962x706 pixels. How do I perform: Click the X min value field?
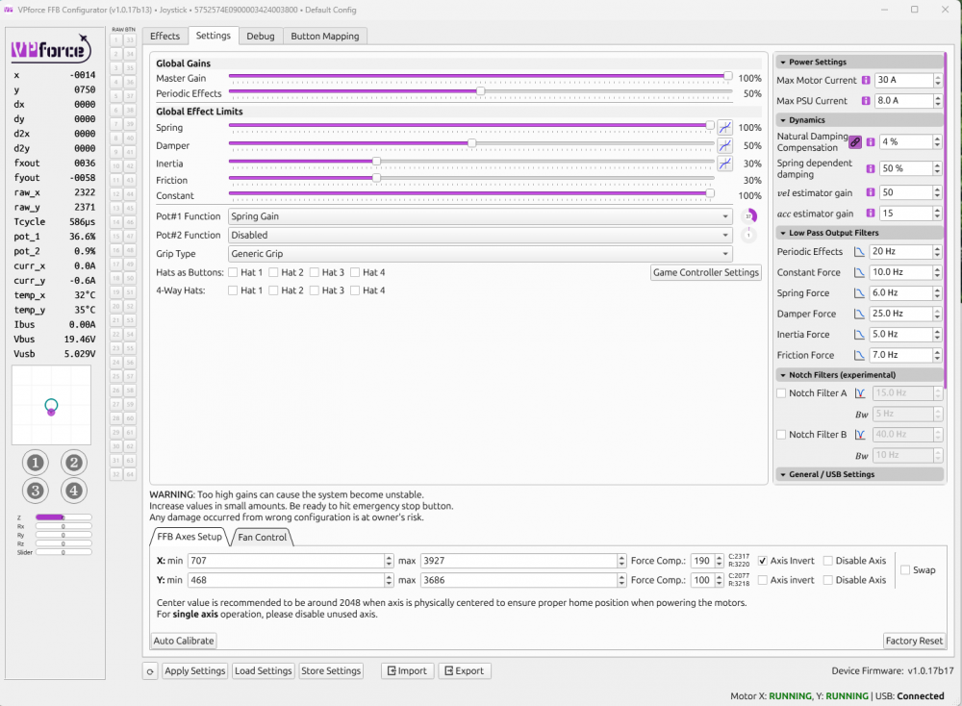point(286,561)
